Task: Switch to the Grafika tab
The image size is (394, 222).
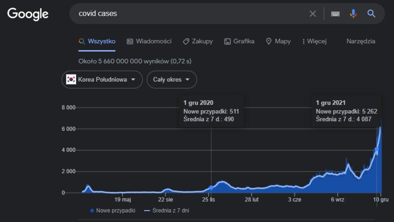Action: (239, 41)
